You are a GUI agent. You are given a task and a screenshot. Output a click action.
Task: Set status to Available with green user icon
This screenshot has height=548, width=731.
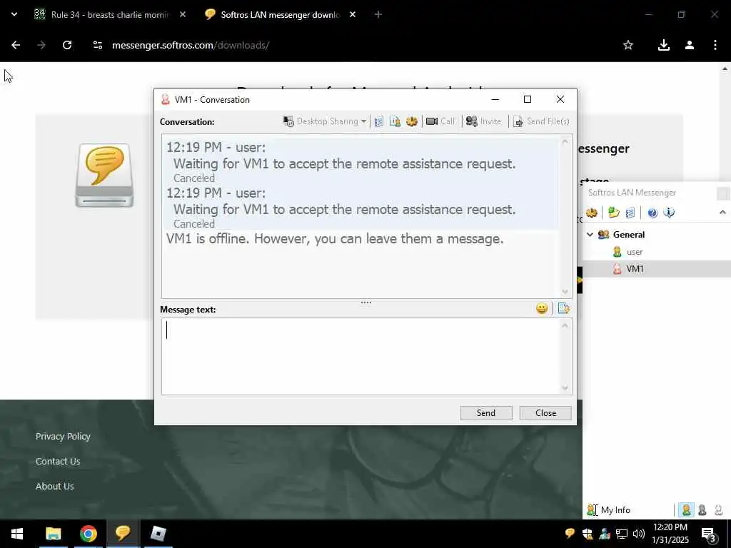(x=686, y=509)
